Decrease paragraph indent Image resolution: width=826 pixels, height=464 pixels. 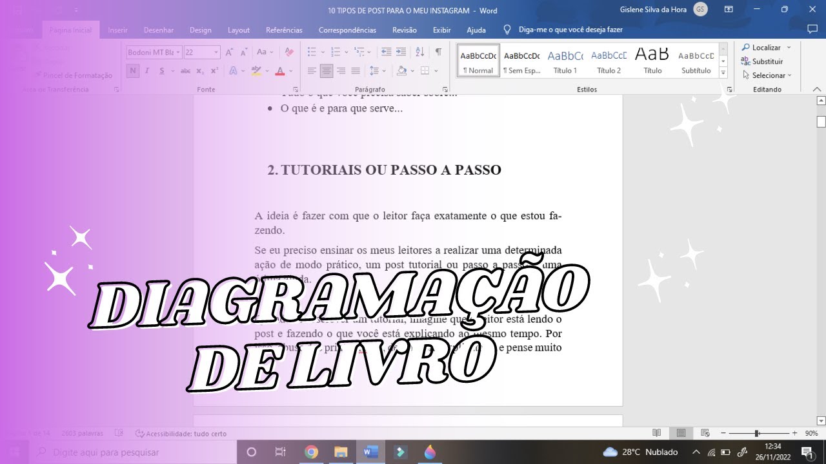(386, 52)
